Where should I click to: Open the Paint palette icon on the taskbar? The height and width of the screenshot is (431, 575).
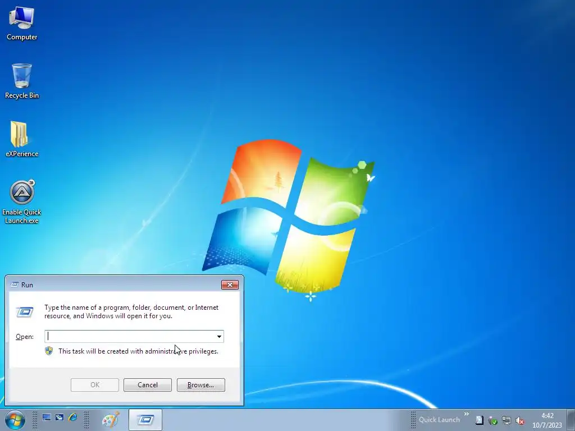[111, 420]
